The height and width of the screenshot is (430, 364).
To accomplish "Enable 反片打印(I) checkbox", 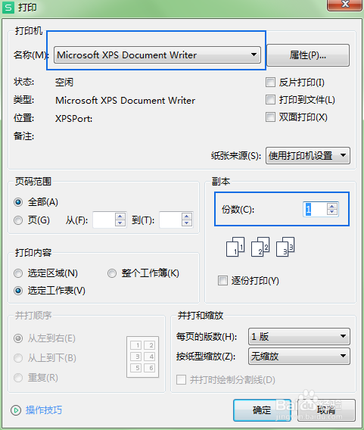I will pos(270,82).
